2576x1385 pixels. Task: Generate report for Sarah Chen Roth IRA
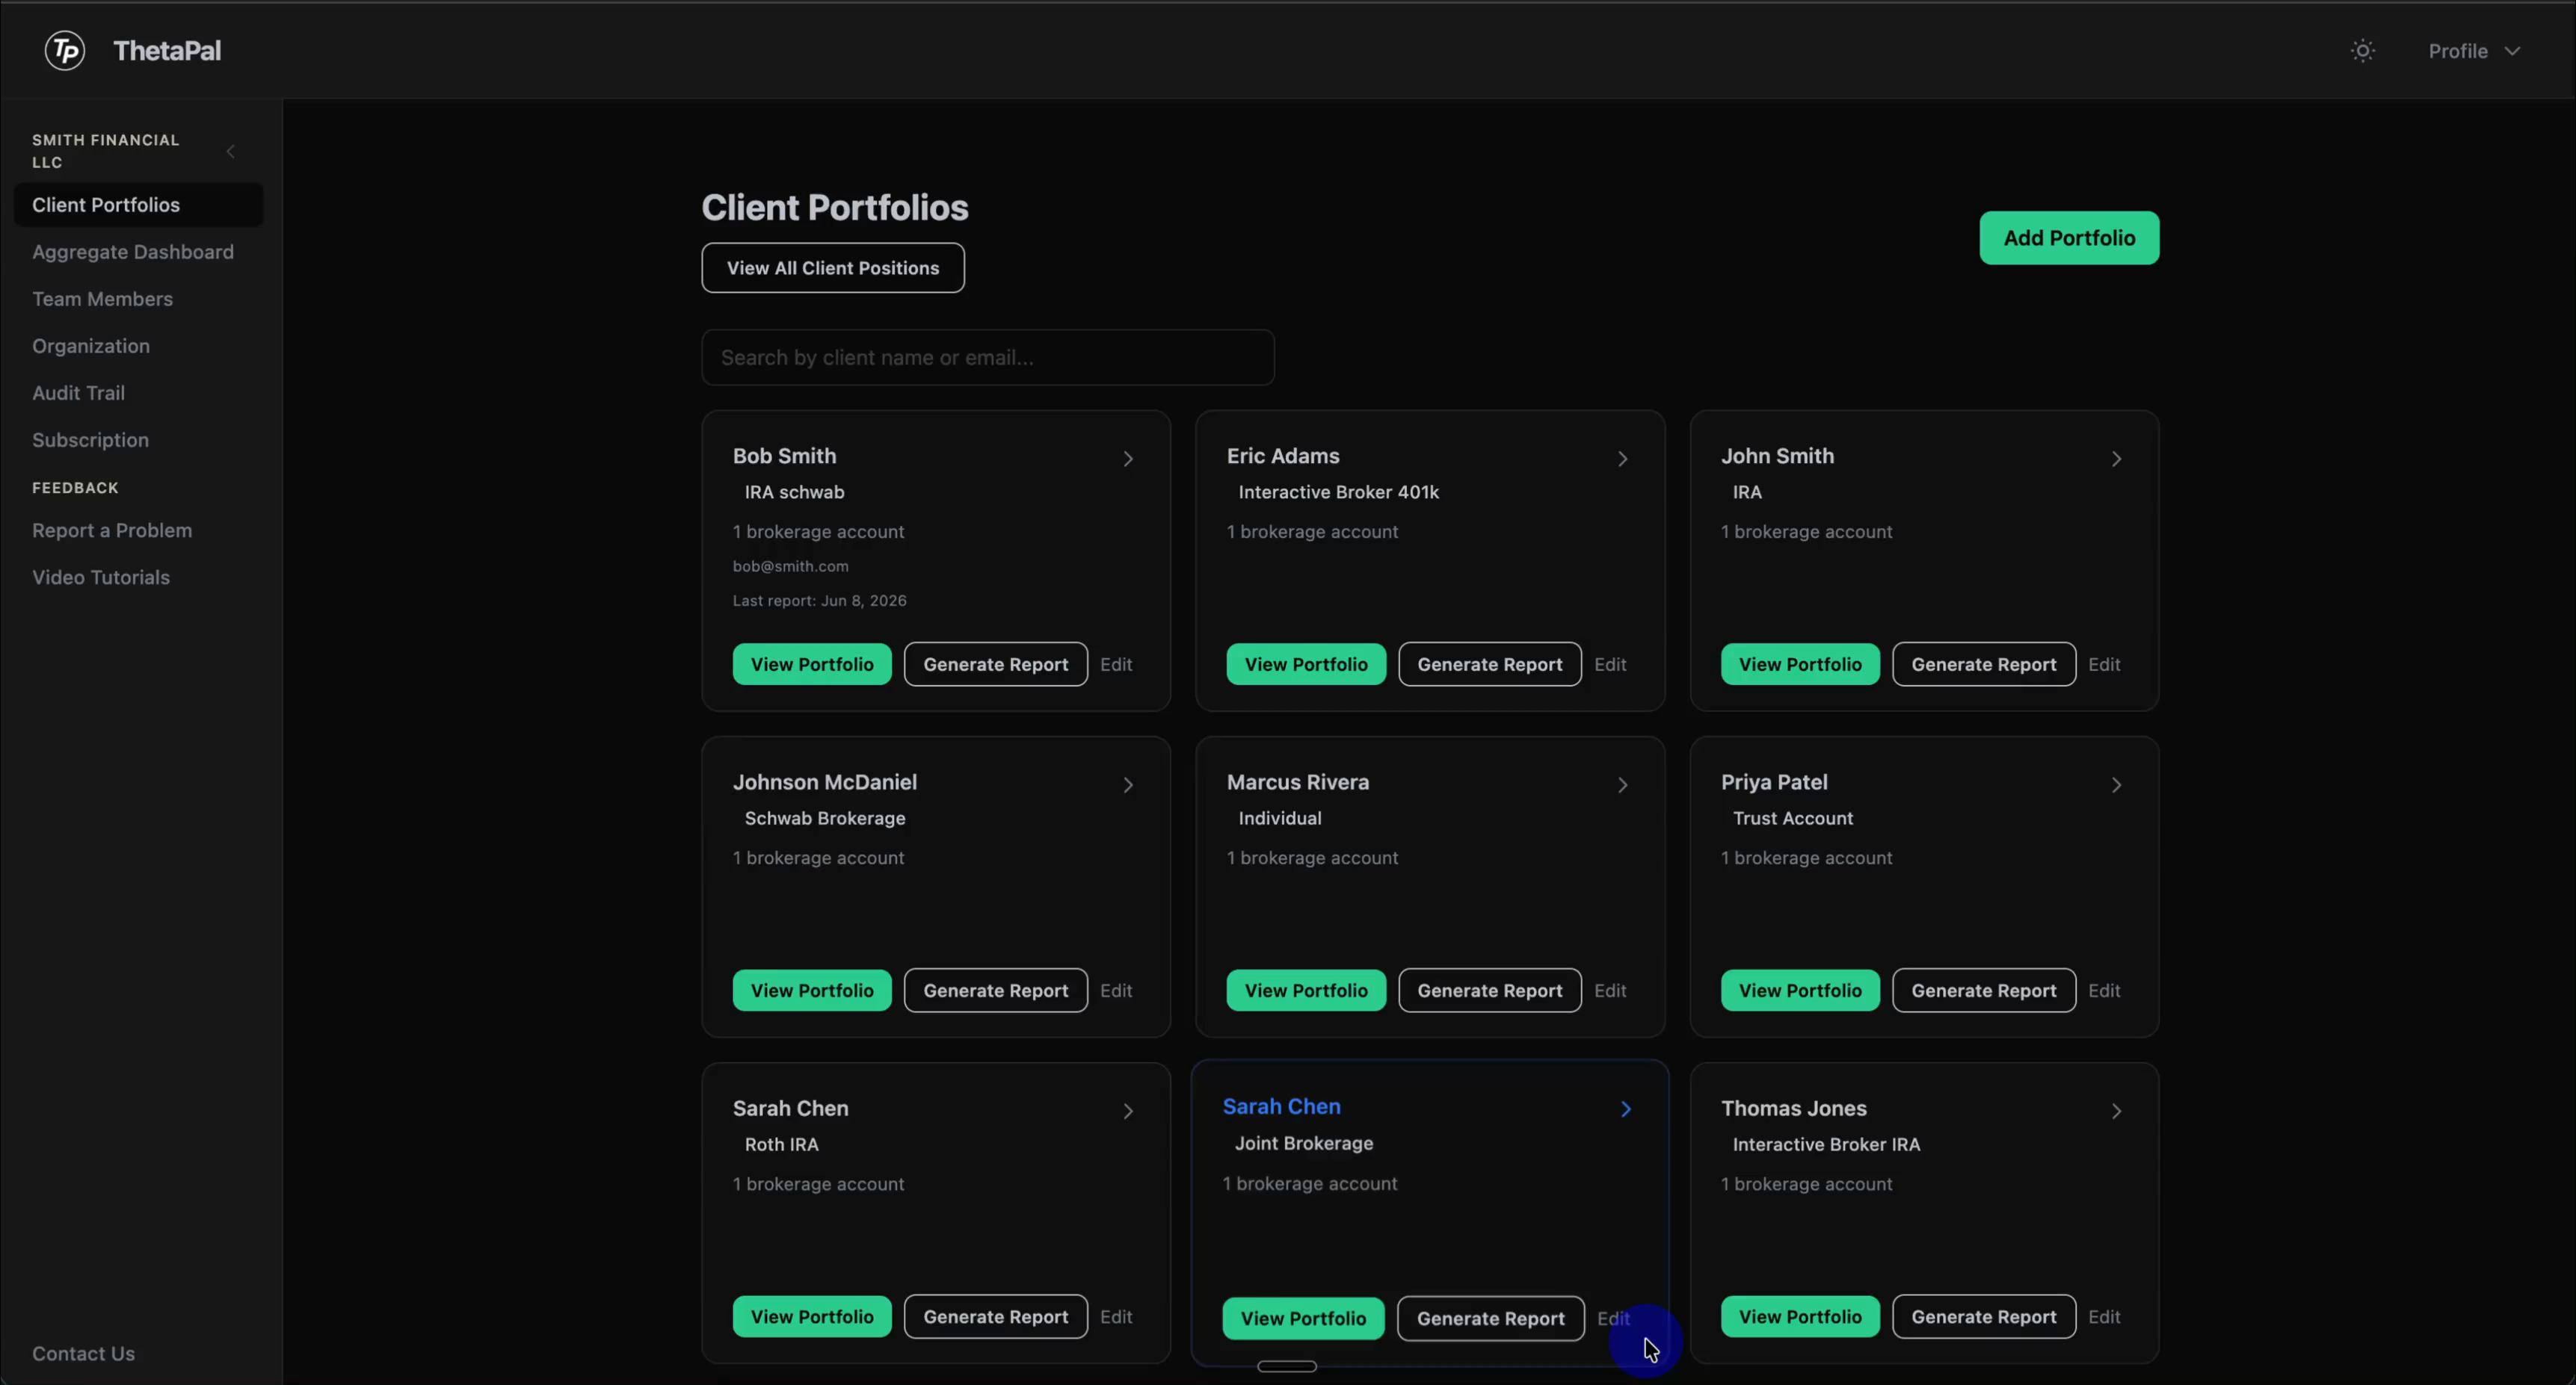click(996, 1317)
